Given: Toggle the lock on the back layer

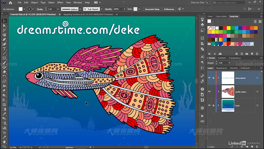Looking at the screenshot, I should click(x=213, y=105).
